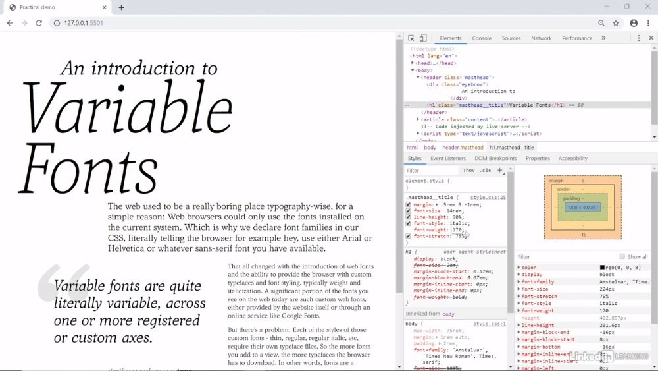The width and height of the screenshot is (658, 371).
Task: Open the Network tab
Action: tap(542, 38)
